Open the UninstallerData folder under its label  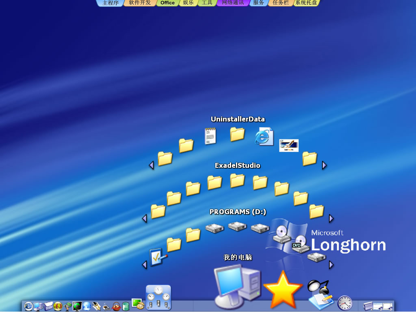(x=237, y=134)
